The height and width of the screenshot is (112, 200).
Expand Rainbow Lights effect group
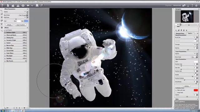(5, 32)
